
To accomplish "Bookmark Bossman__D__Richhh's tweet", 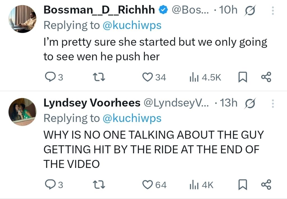I will 242,77.
